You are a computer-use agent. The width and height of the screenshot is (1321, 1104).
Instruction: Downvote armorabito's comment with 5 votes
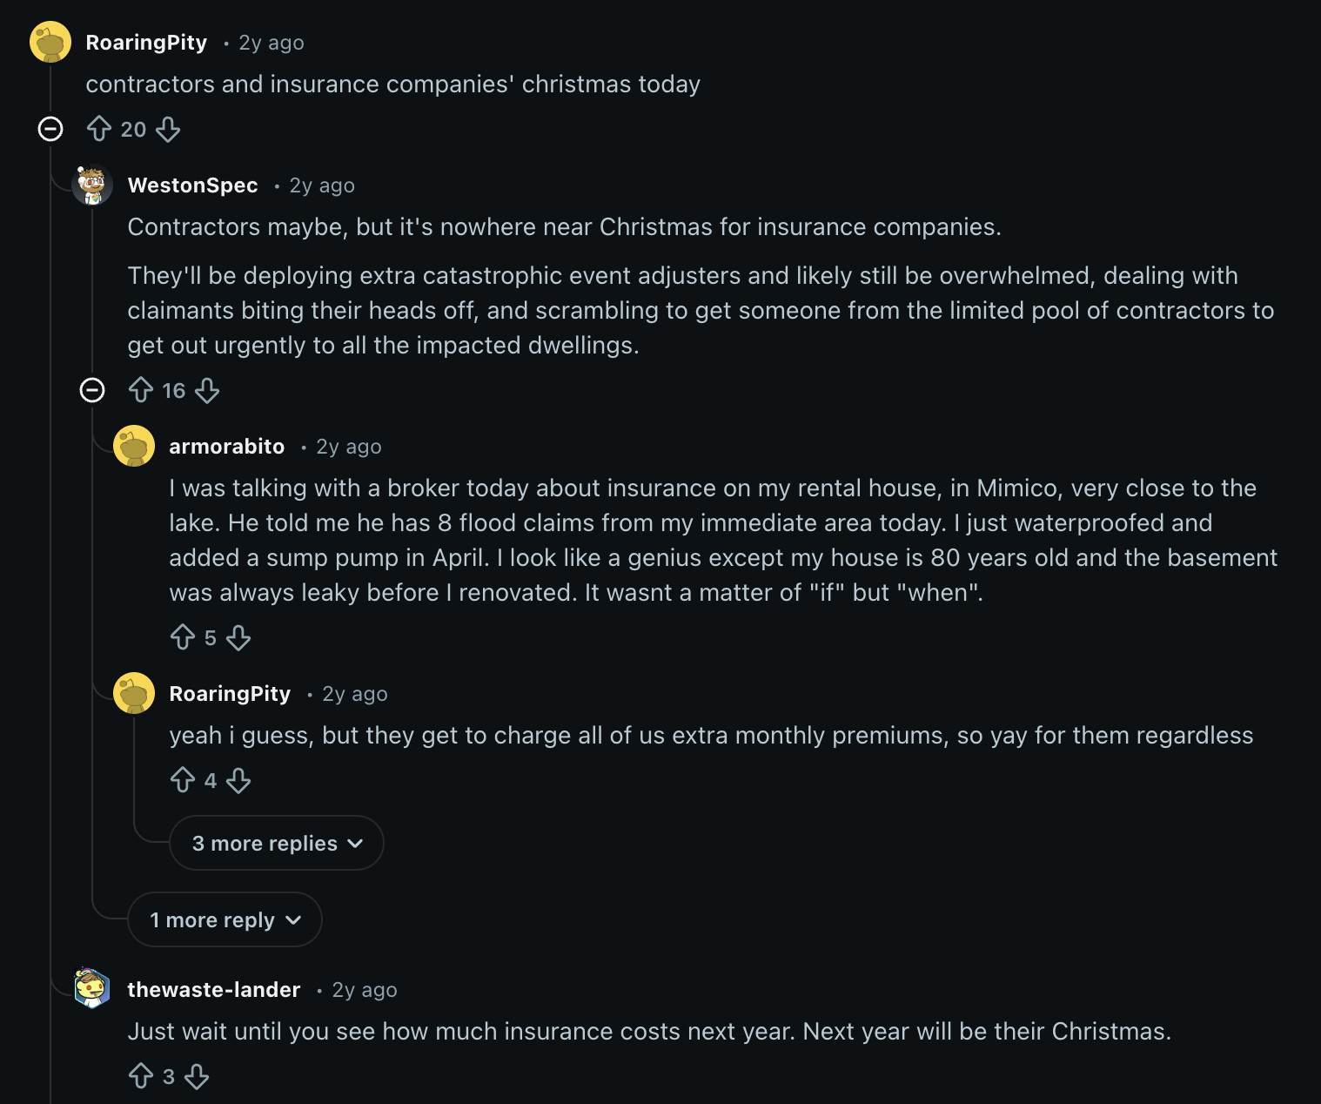pos(238,637)
